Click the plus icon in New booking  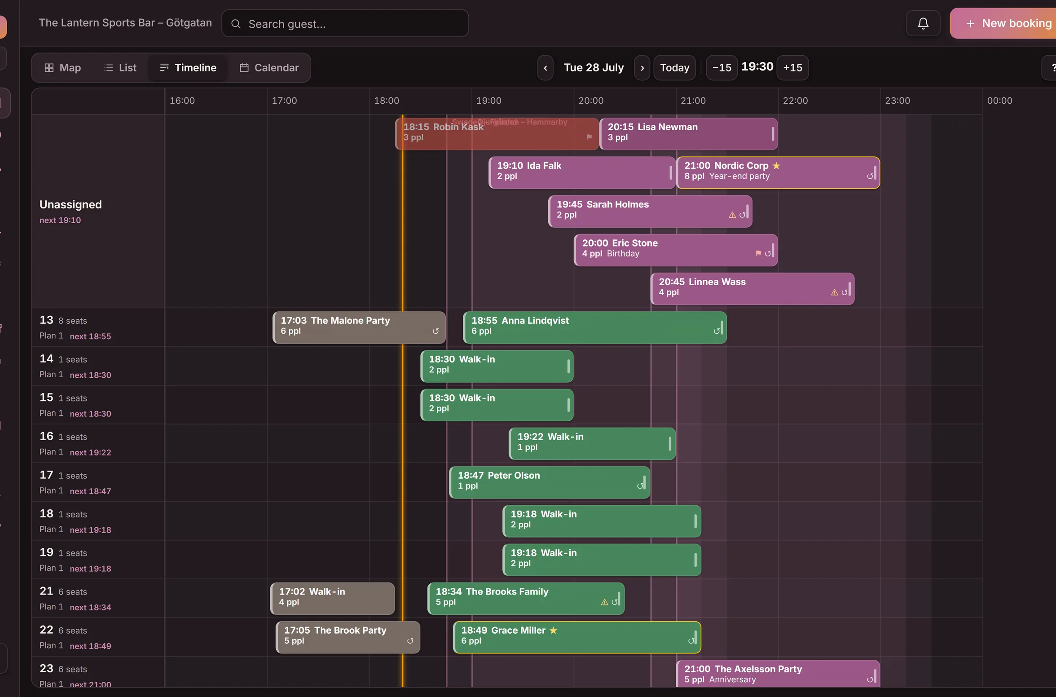[x=970, y=23]
